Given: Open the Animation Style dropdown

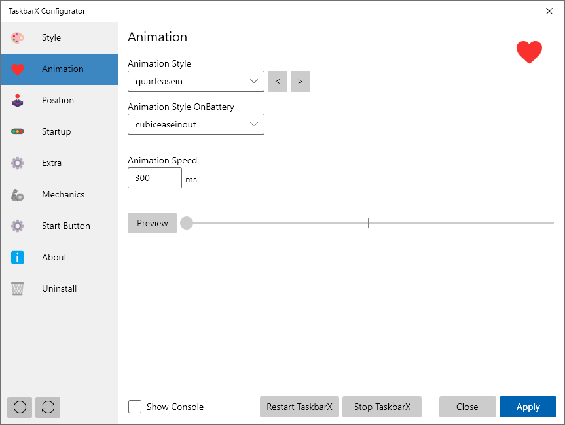Looking at the screenshot, I should 196,81.
